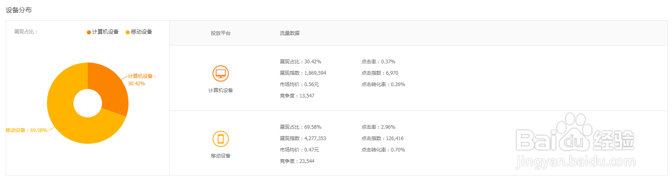
Task: Select mobile 展现指数 value 4,277,353
Action: coord(315,139)
